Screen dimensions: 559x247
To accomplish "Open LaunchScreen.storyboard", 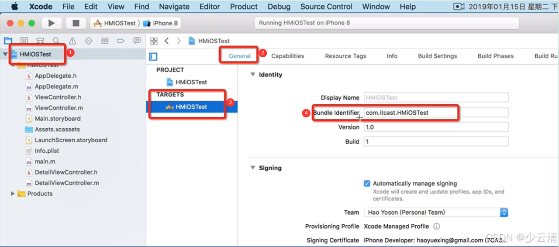I will [x=71, y=140].
